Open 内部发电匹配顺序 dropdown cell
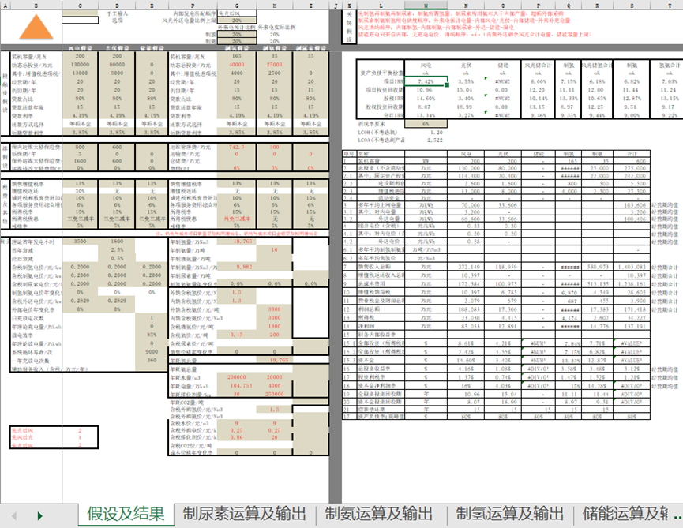 click(238, 13)
